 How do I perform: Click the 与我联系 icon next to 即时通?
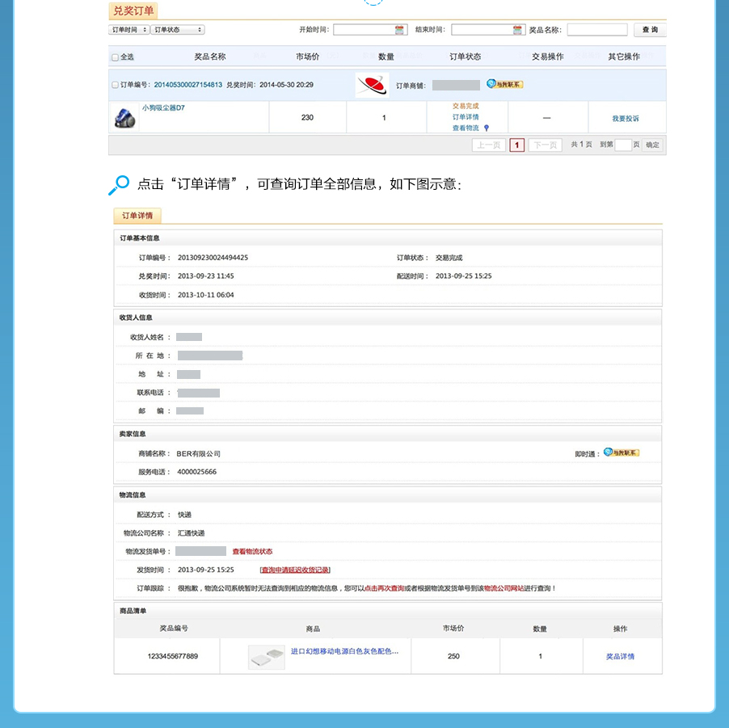pyautogui.click(x=622, y=452)
